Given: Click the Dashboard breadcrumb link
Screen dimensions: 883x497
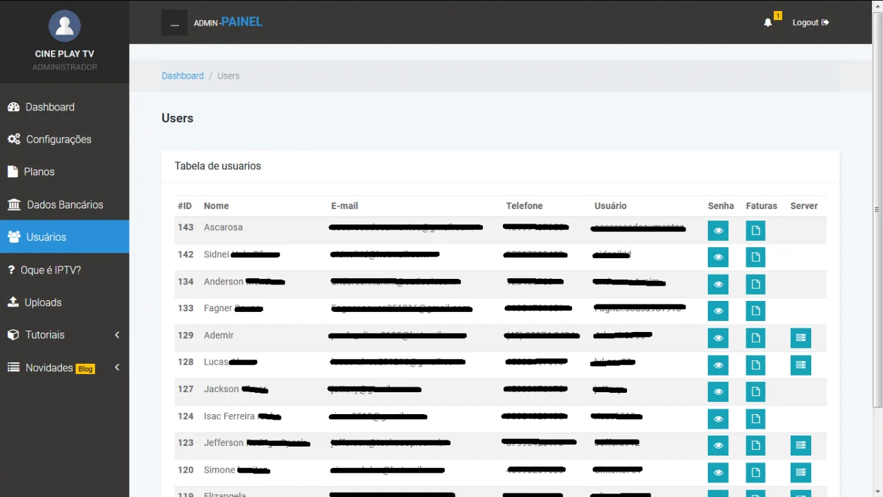Looking at the screenshot, I should coord(182,76).
